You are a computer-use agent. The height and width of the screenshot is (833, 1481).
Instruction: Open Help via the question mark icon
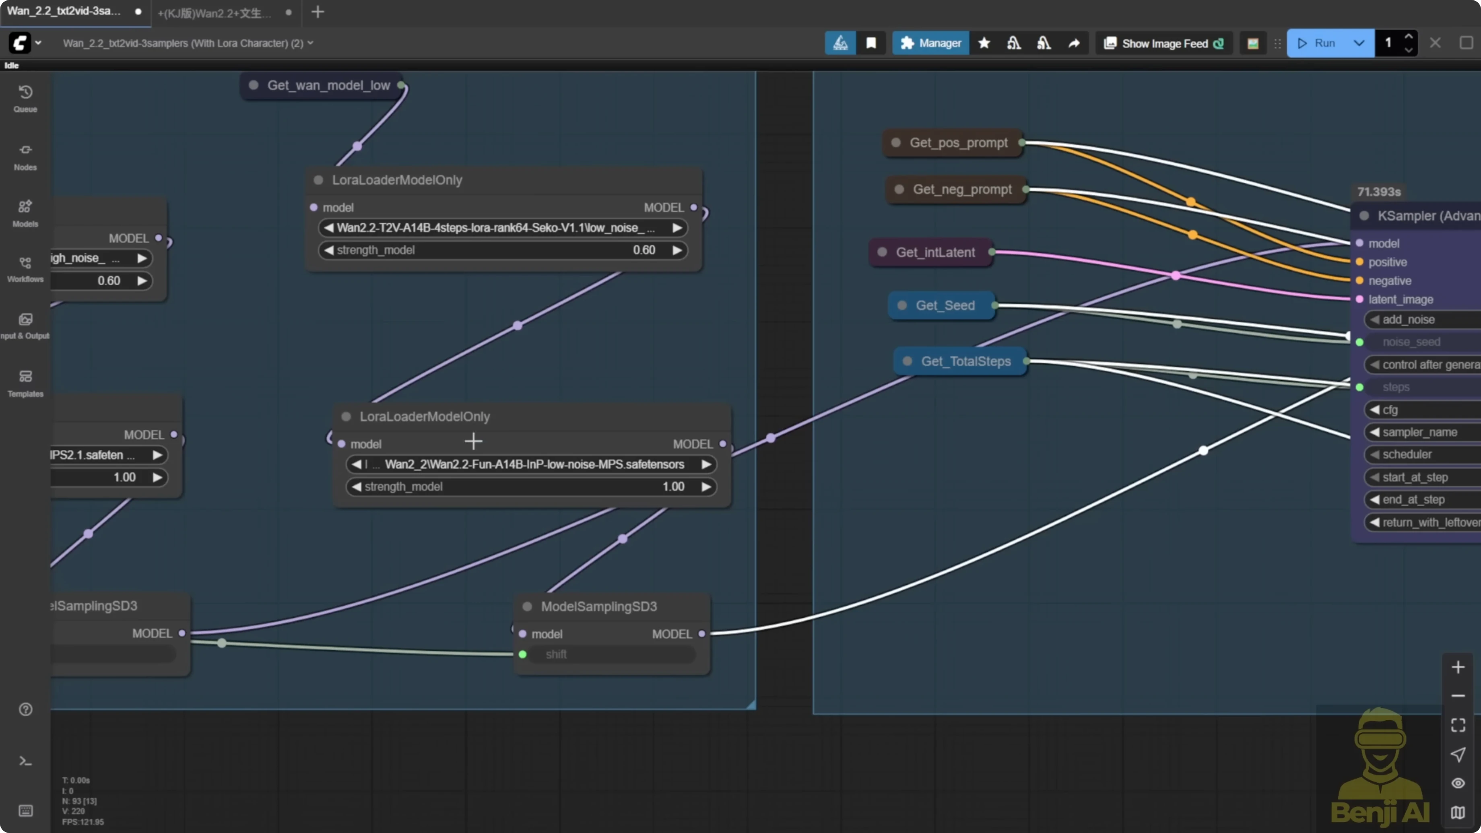click(25, 709)
